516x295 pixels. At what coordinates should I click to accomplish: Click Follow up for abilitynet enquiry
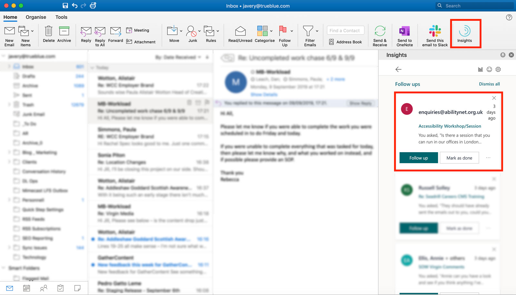click(x=419, y=158)
